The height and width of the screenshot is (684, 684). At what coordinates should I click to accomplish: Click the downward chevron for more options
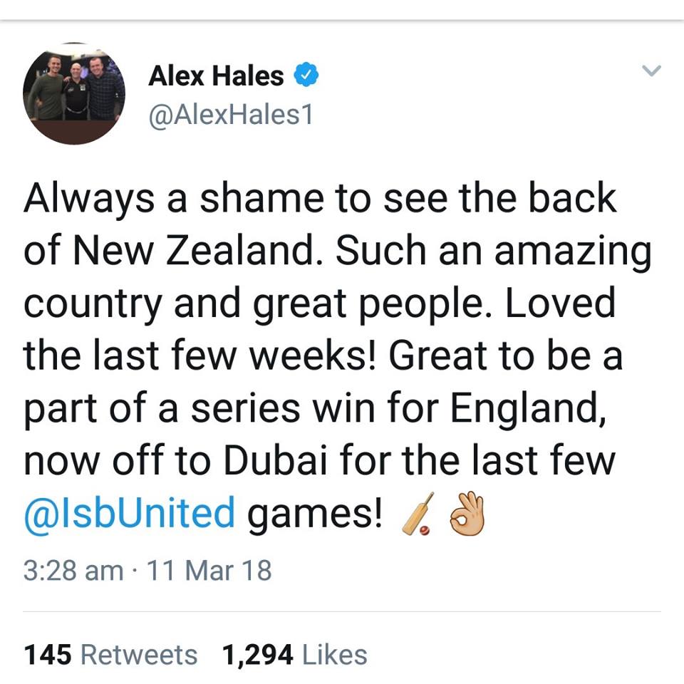point(650,69)
